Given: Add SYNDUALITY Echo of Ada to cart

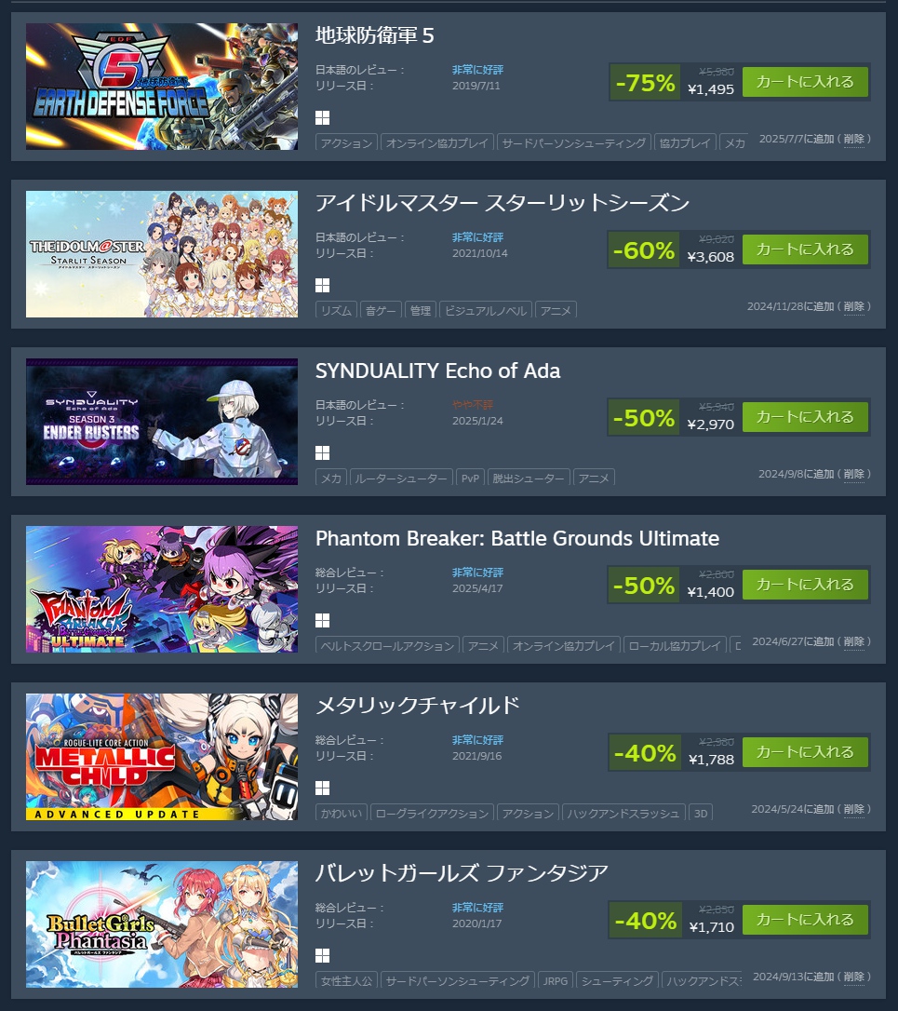Looking at the screenshot, I should pyautogui.click(x=805, y=417).
